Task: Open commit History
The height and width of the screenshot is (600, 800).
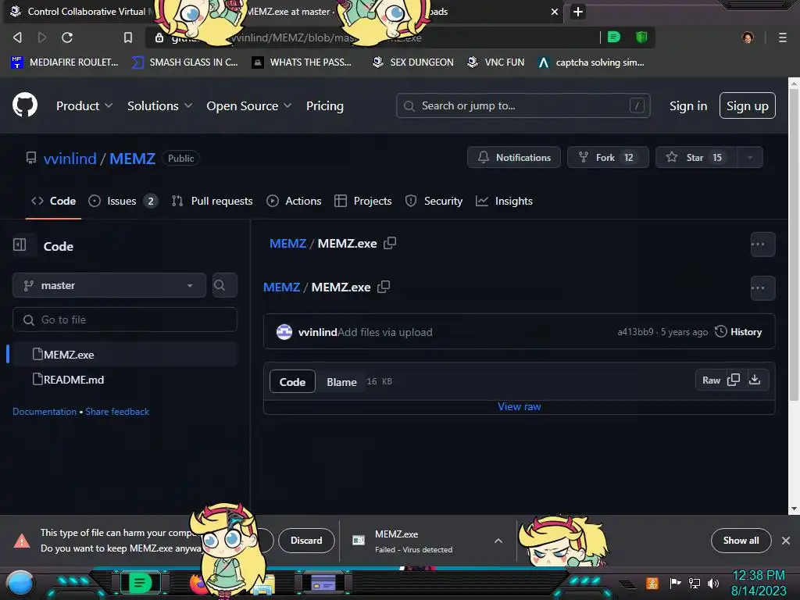Action: click(738, 331)
